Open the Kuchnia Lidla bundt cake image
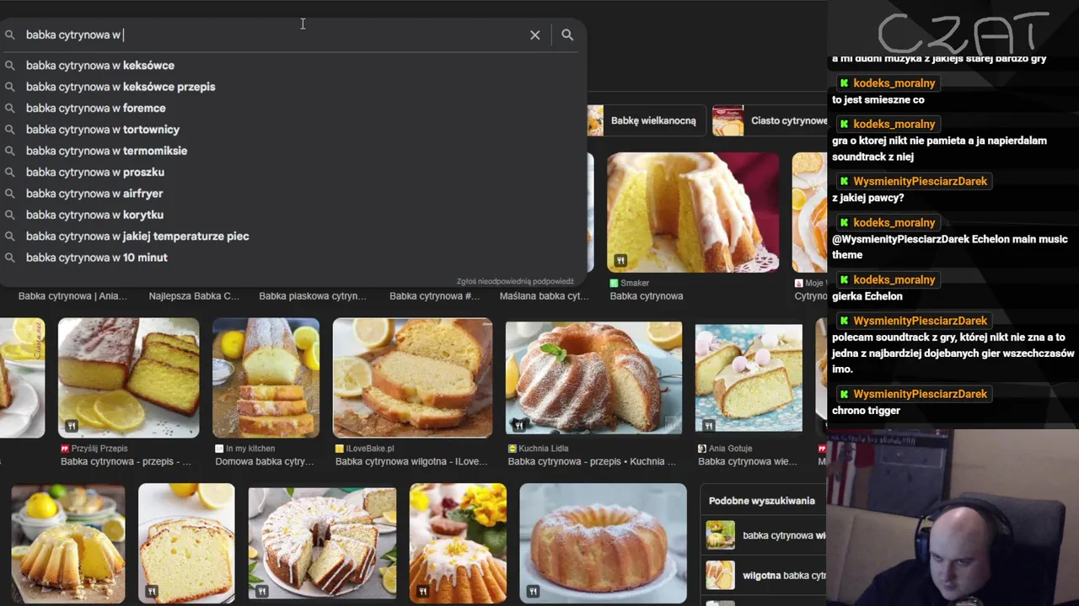The height and width of the screenshot is (606, 1079). 593,378
